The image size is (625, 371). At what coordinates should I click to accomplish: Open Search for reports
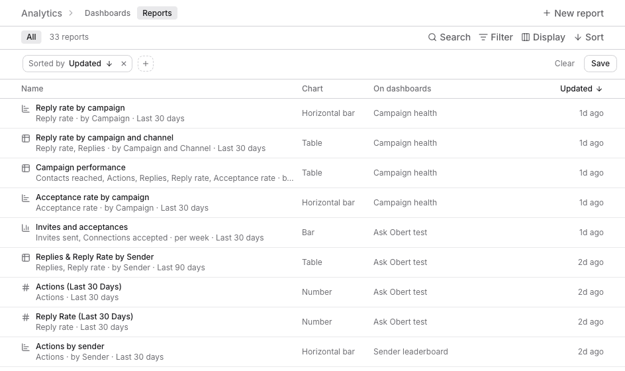449,37
